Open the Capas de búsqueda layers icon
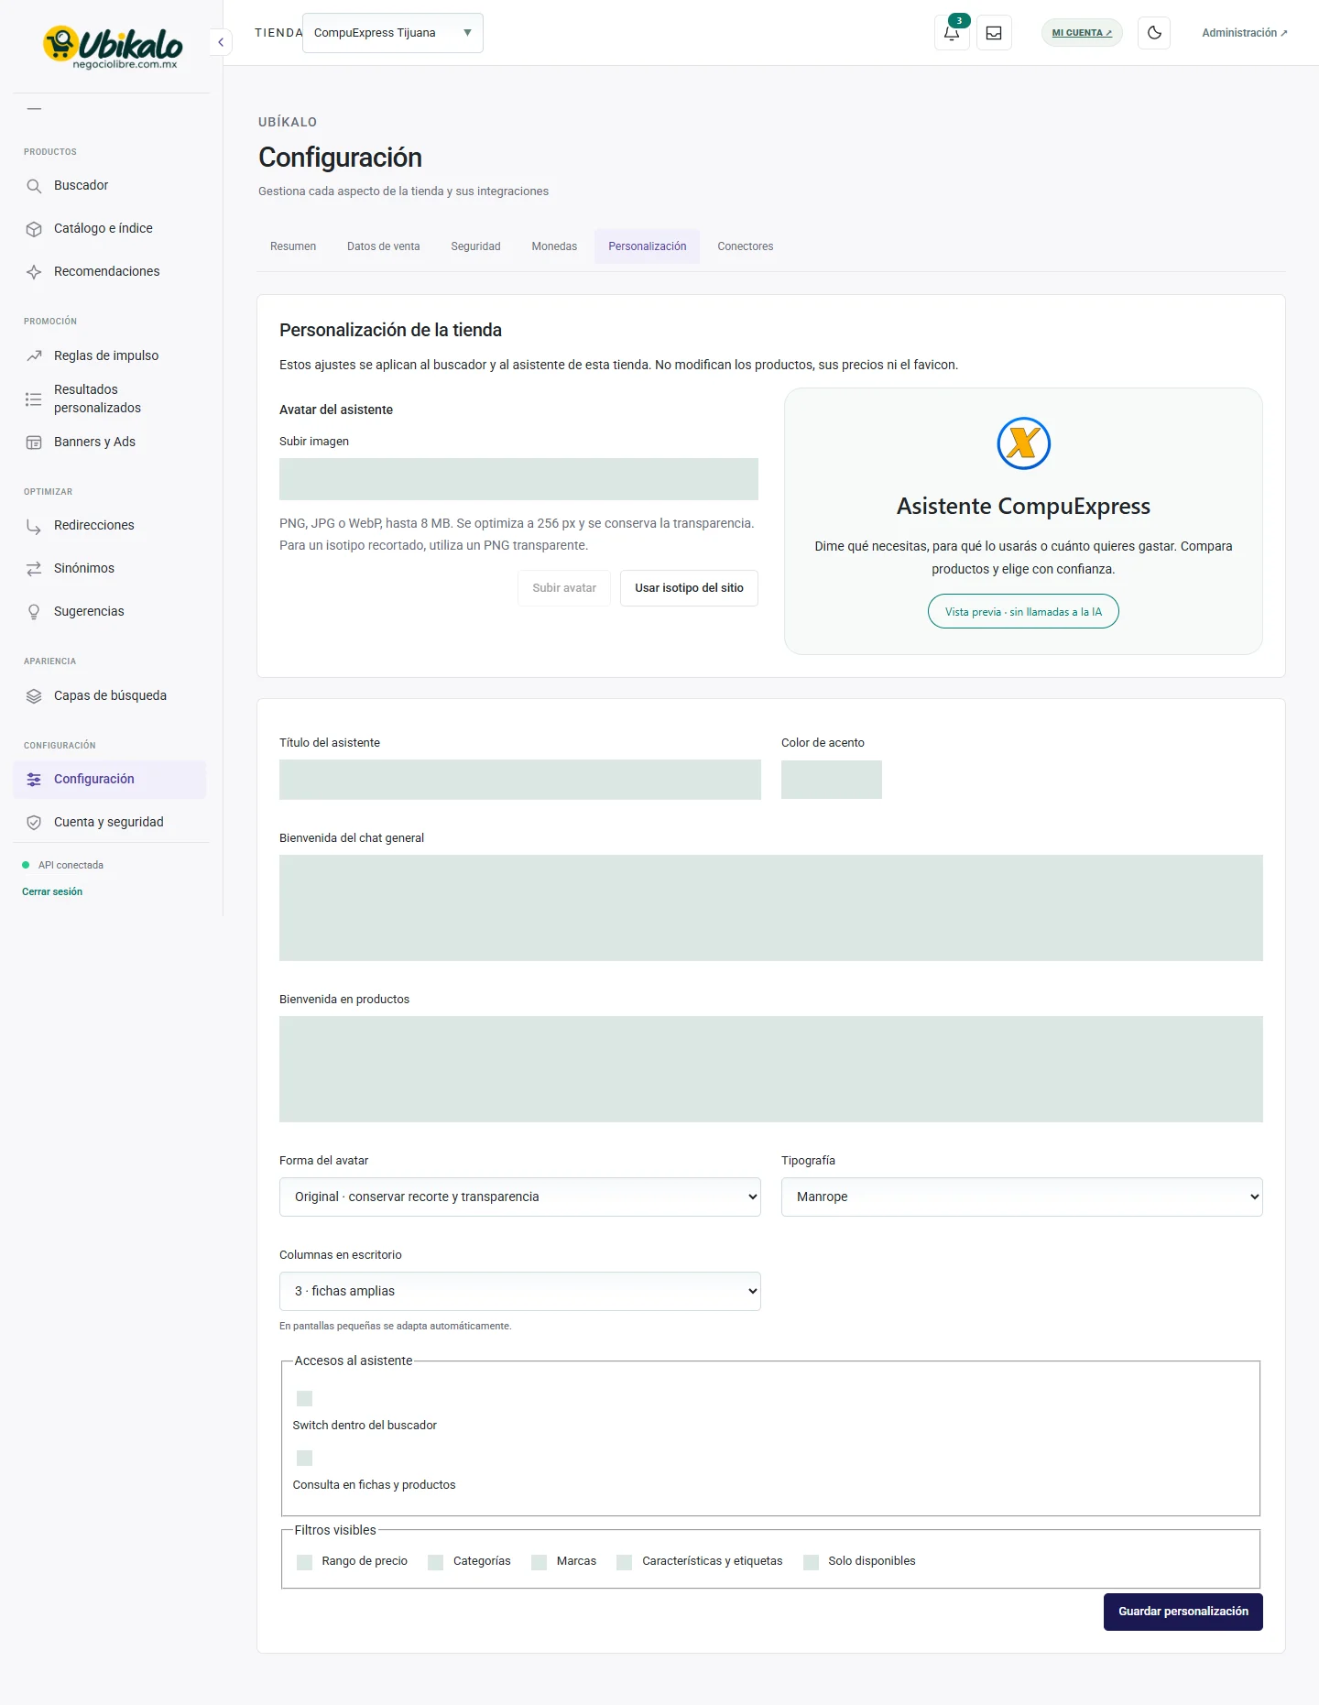This screenshot has height=1705, width=1319. (x=34, y=696)
